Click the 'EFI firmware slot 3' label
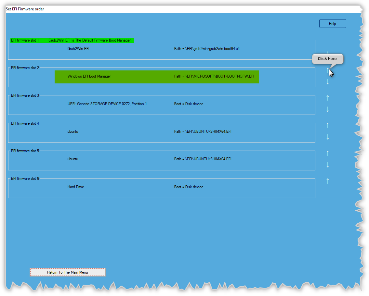 pos(25,95)
